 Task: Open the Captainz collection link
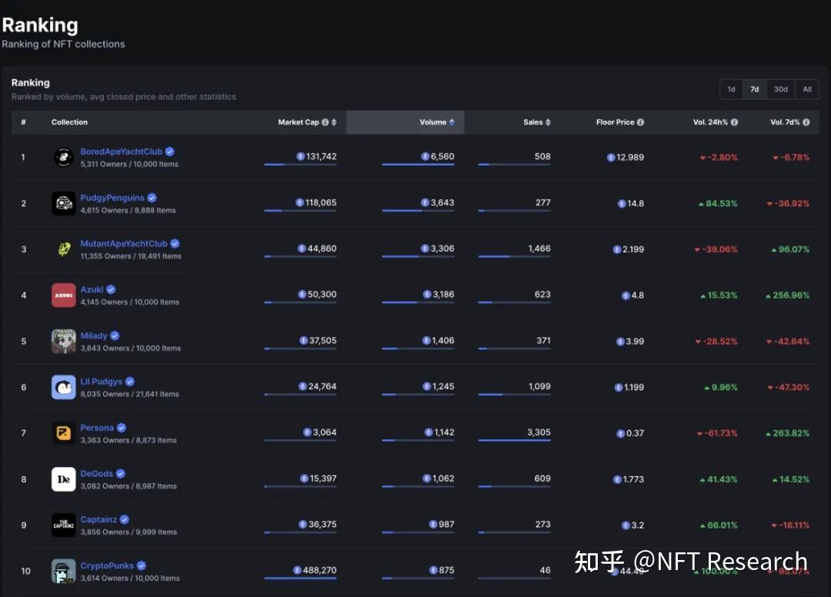pos(98,519)
